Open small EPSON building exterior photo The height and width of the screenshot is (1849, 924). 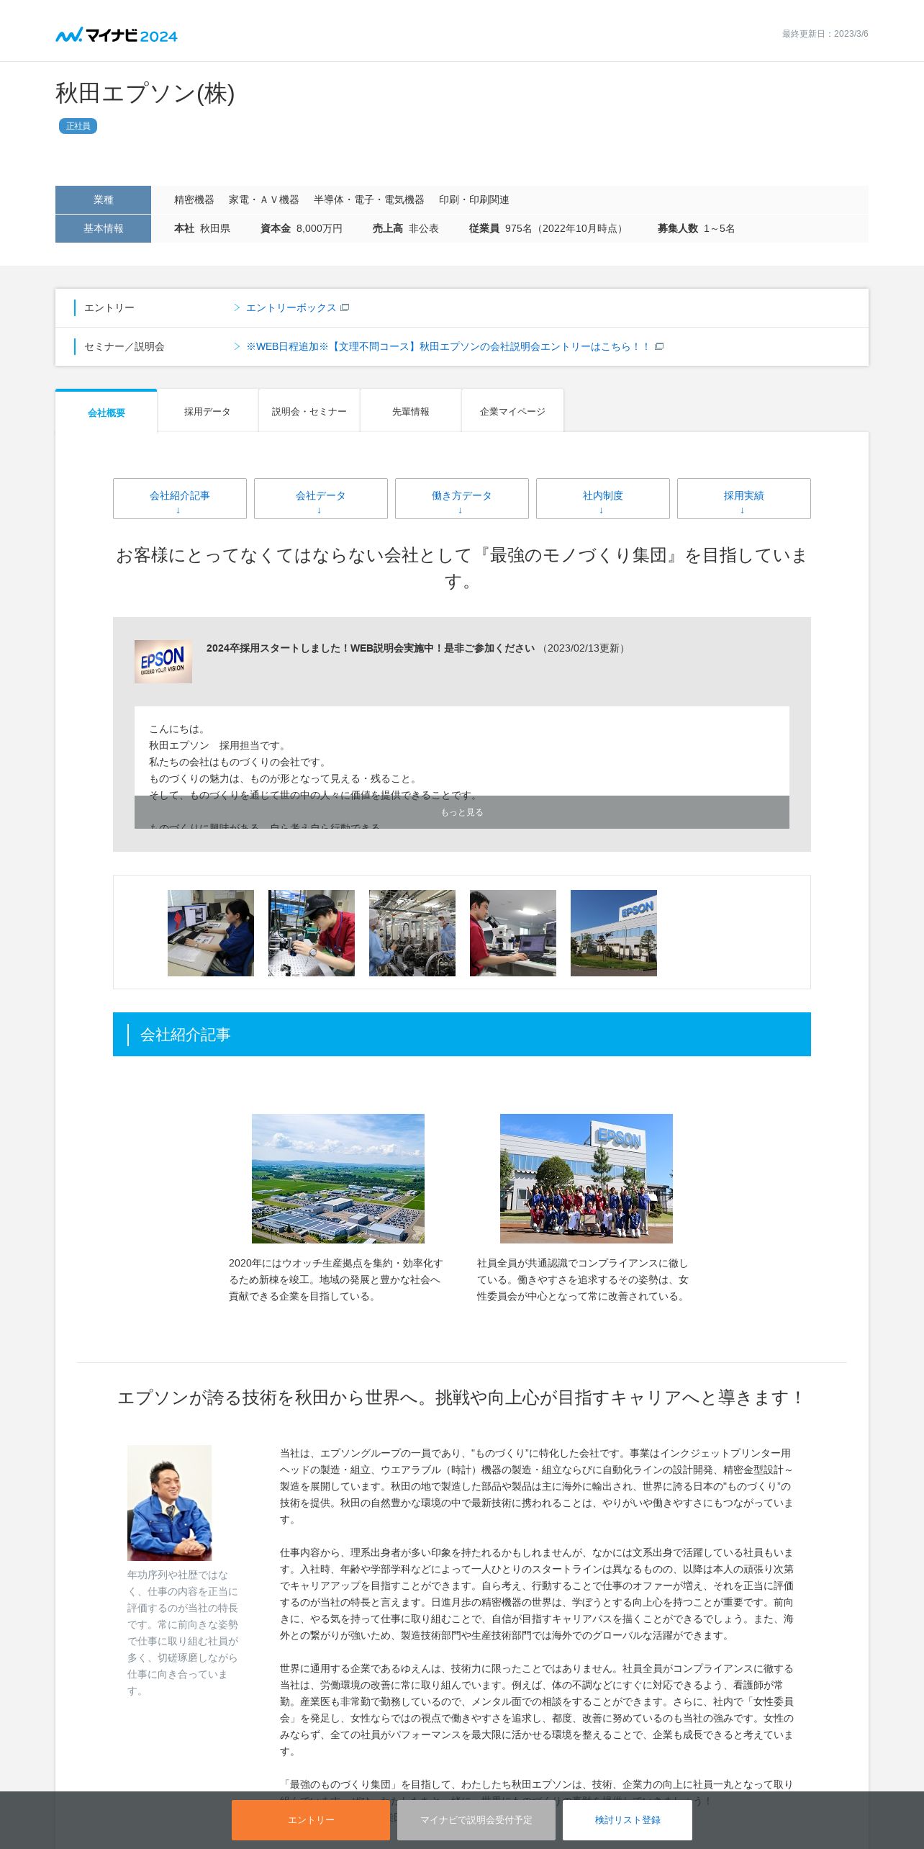[x=614, y=933]
